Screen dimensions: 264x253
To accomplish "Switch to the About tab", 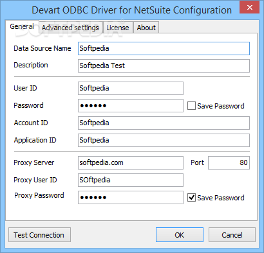I will coord(146,28).
